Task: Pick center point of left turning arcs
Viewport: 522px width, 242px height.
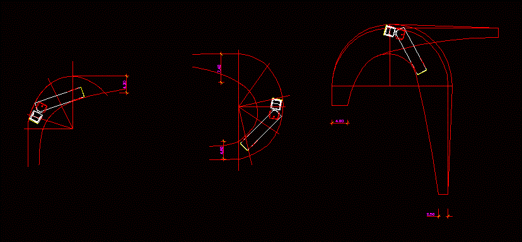Action: click(x=72, y=129)
